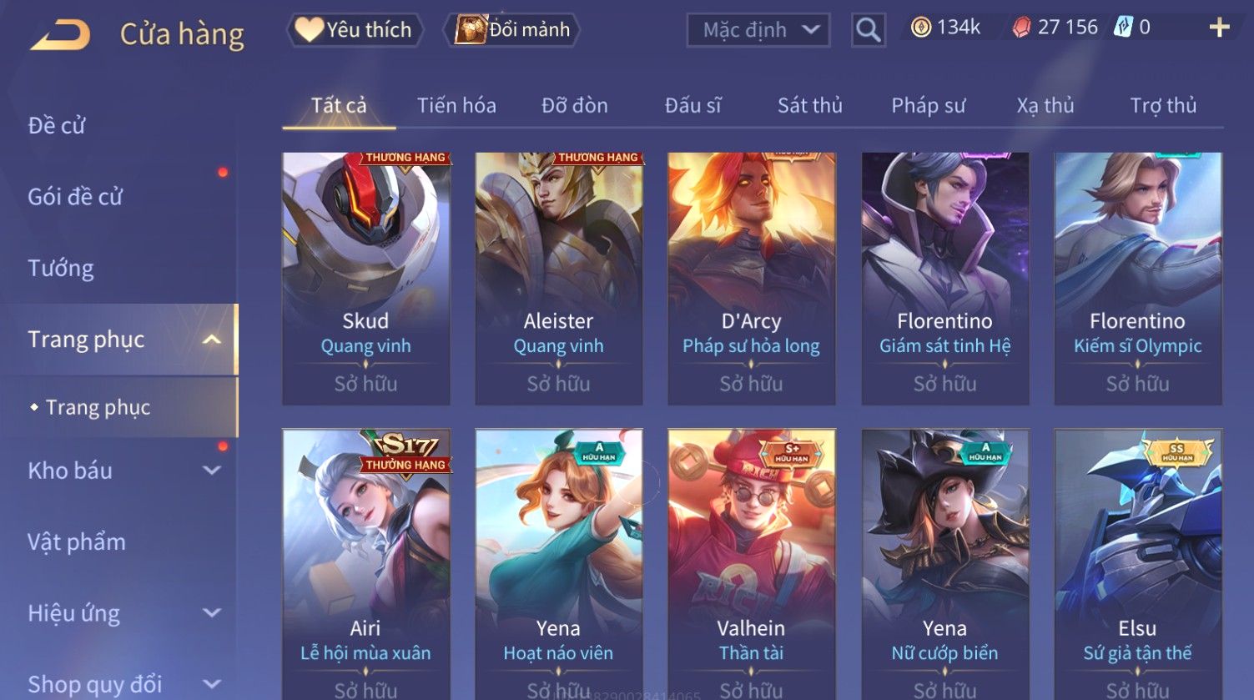
Task: Switch to the Pháp sư tab
Action: coord(928,106)
